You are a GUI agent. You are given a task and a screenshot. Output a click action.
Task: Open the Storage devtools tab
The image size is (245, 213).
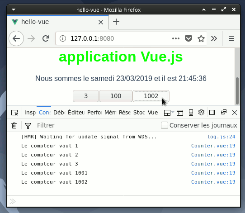[139, 113]
